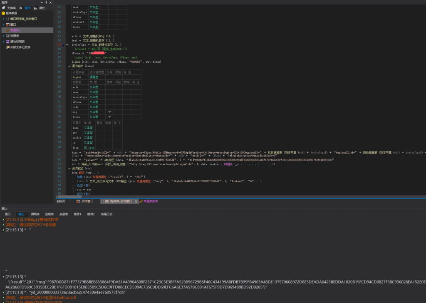
Task: Pin the 程序 side panel with pushpin icon
Action: point(46,2)
